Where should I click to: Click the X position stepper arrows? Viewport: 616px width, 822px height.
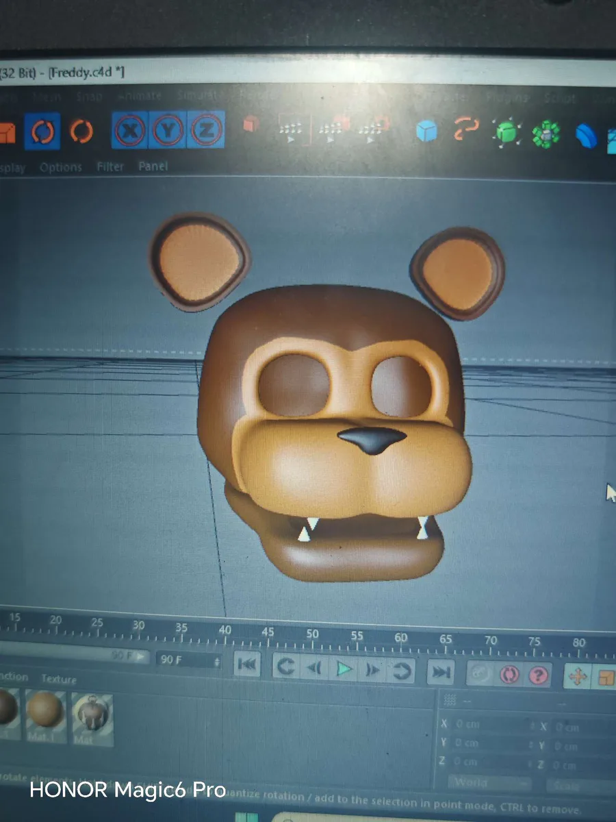[x=532, y=725]
